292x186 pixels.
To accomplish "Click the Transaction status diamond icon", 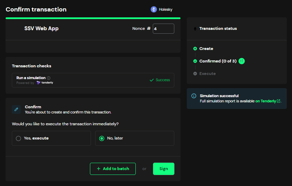I will 195,28.
